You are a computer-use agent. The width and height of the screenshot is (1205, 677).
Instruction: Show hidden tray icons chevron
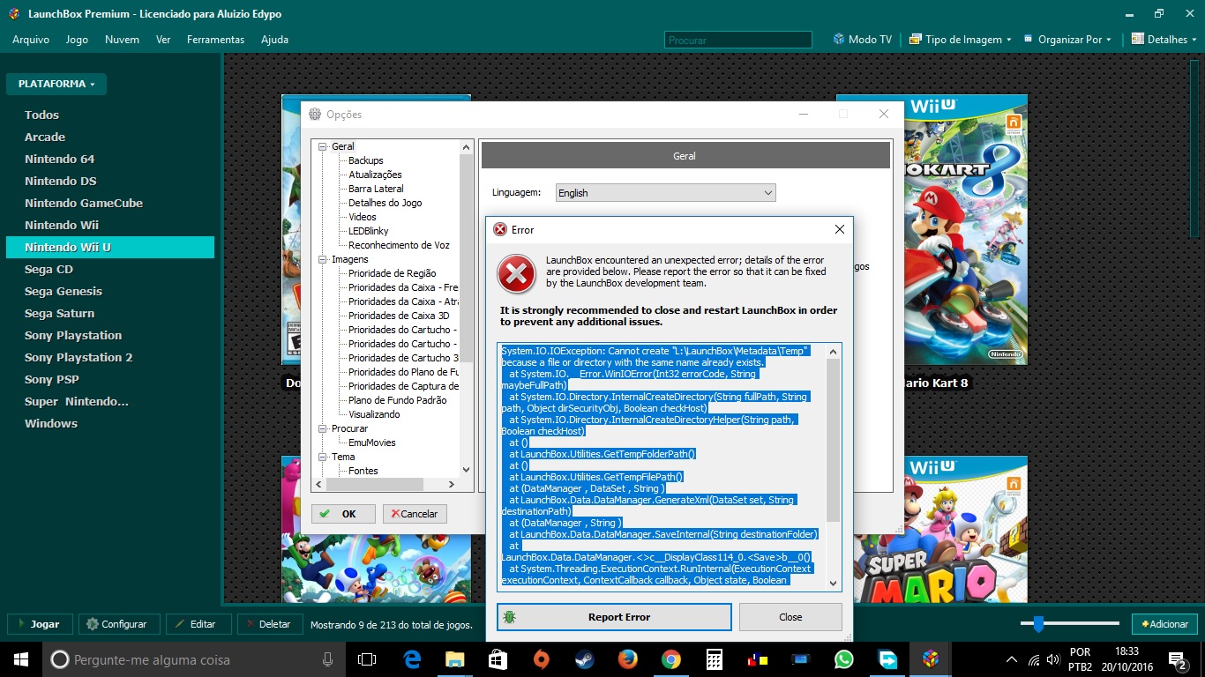tap(1012, 659)
